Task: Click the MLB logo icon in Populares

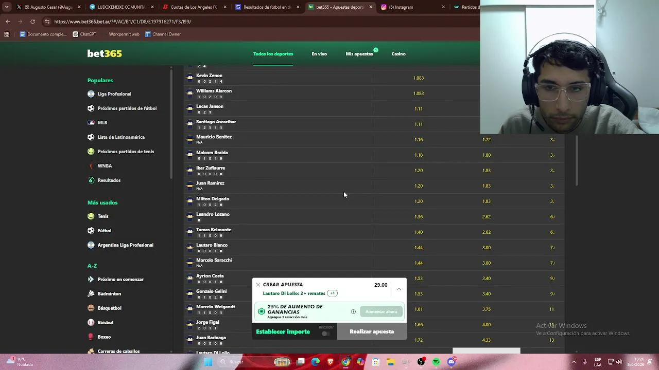Action: pyautogui.click(x=91, y=123)
